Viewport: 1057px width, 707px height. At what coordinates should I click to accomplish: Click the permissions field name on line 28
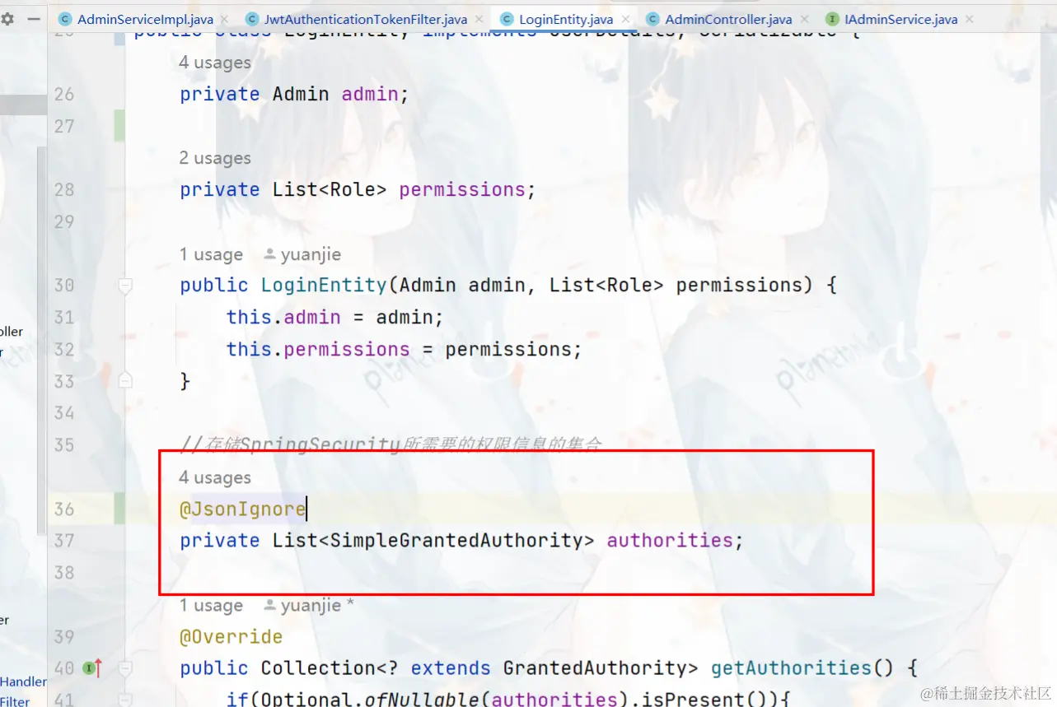(462, 190)
